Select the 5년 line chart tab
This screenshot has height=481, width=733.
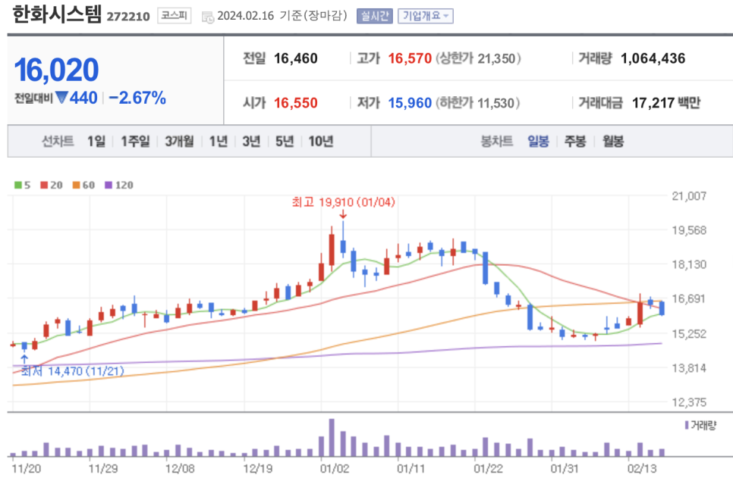tap(285, 142)
